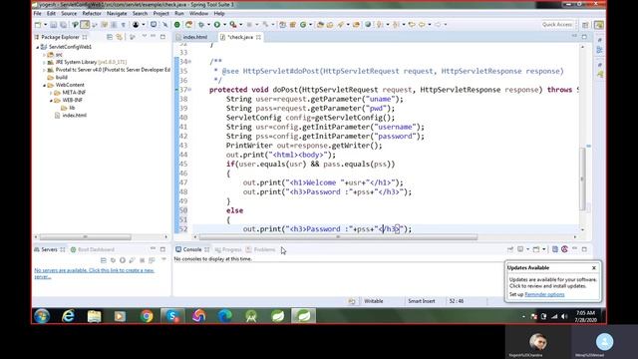Close the Updates Available popup
638x359 pixels.
[x=594, y=268]
